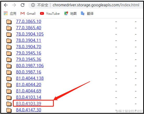
Task: Open folder link 77.0.3865.40
Action: tap(29, 28)
